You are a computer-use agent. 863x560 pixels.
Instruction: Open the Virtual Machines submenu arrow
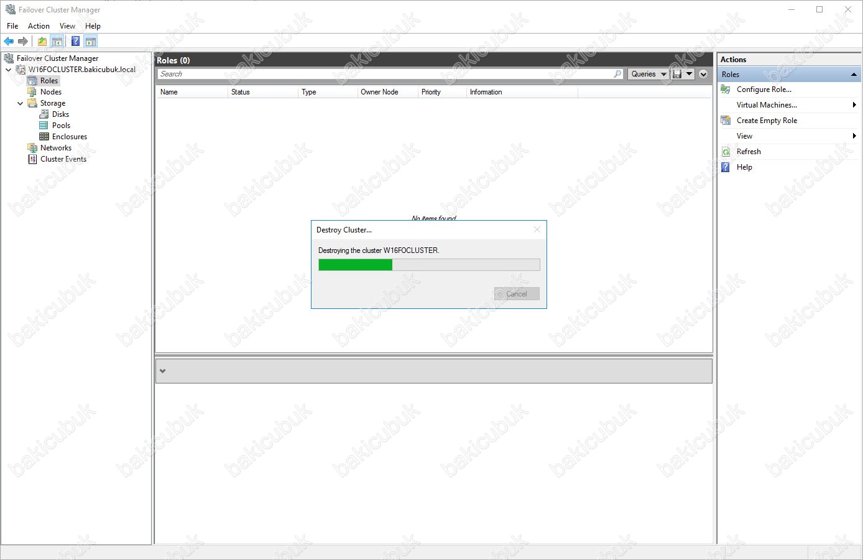pyautogui.click(x=854, y=105)
